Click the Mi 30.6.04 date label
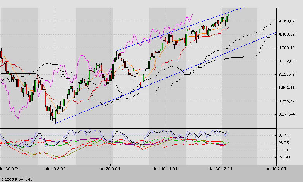This screenshot has height=182, width=303. coord(10,168)
